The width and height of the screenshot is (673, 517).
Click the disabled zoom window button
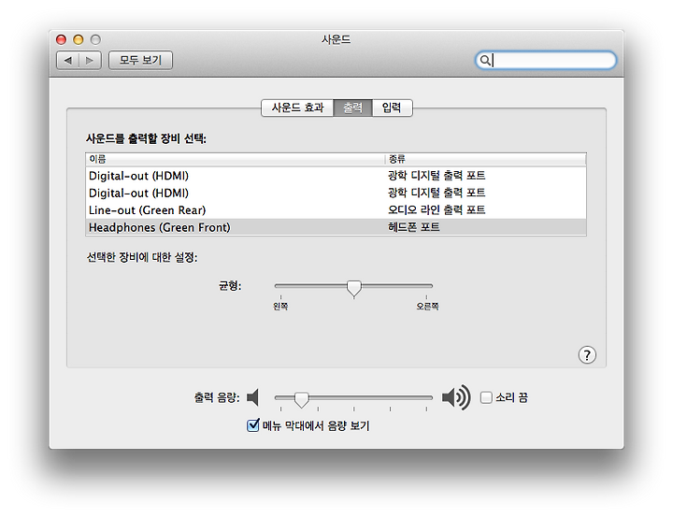click(x=95, y=40)
